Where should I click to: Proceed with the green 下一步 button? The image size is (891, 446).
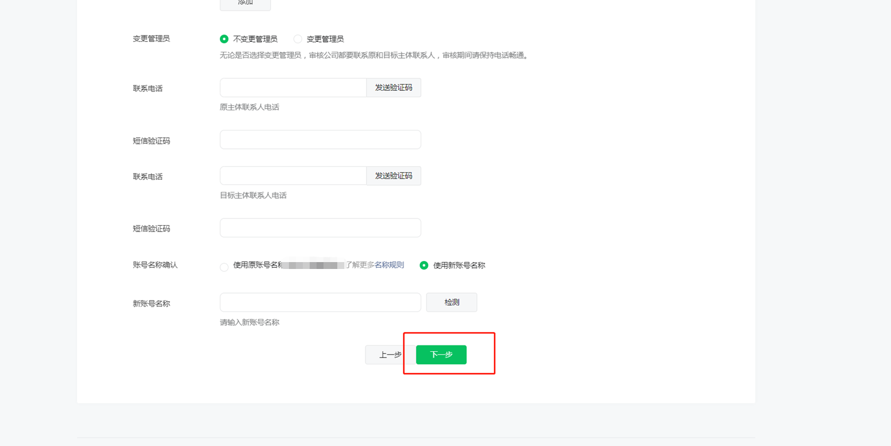(441, 355)
